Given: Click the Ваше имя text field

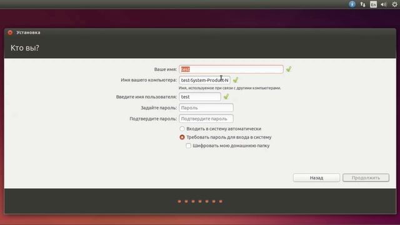Looking at the screenshot, I should [x=231, y=69].
